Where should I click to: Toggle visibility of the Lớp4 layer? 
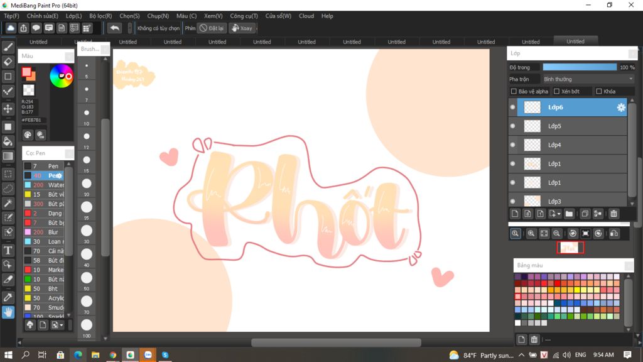[512, 145]
